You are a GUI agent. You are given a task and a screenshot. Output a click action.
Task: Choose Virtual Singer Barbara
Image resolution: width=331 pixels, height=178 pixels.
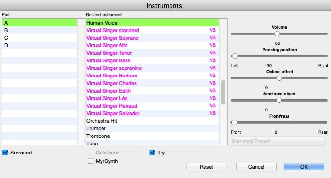(x=153, y=76)
